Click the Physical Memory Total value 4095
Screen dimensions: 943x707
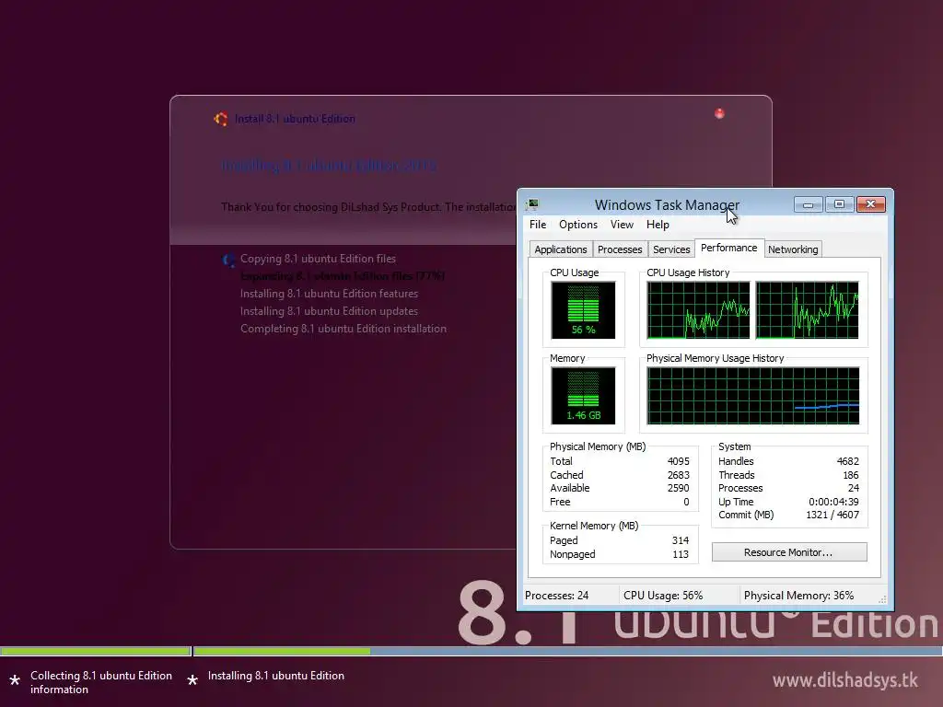click(x=679, y=461)
